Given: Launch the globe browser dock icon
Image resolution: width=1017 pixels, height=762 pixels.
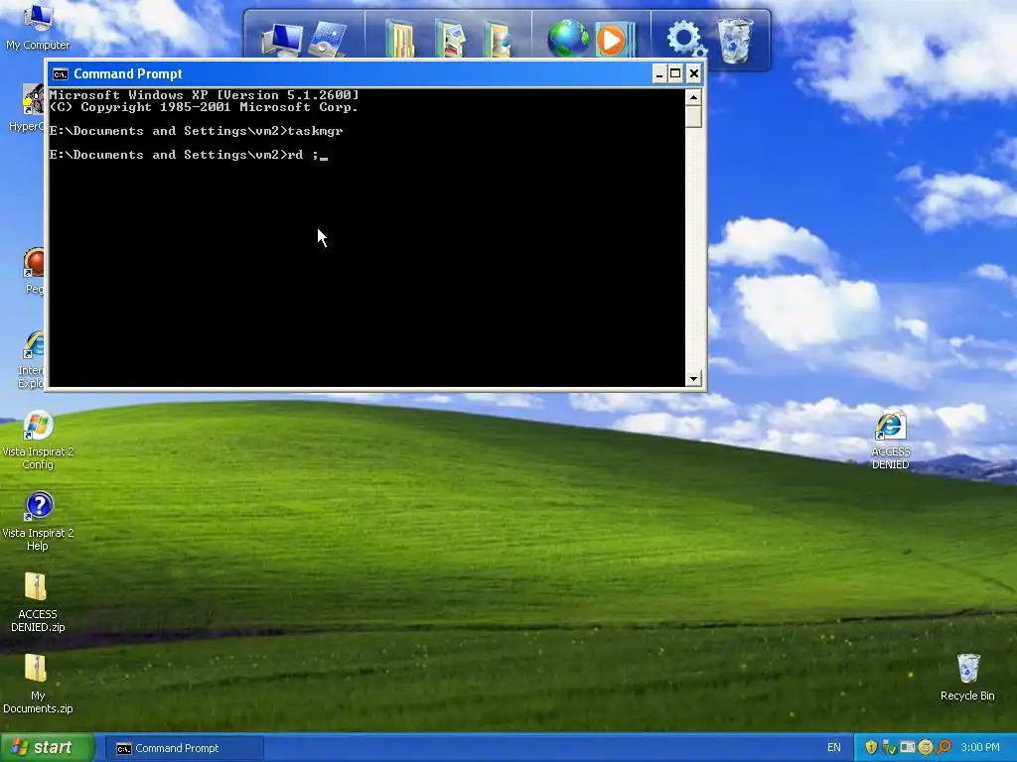Looking at the screenshot, I should point(568,39).
